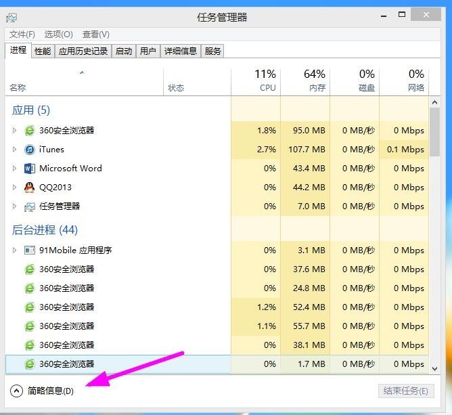Image resolution: width=452 pixels, height=415 pixels.
Task: Switch to the 用户 tab
Action: [x=148, y=51]
